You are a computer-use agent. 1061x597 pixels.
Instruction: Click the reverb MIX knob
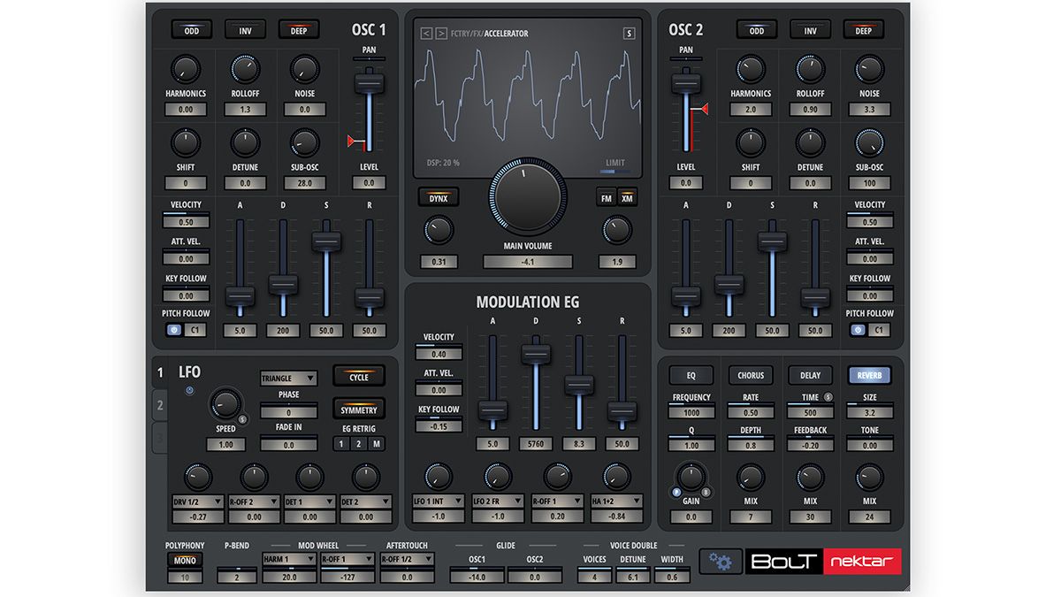pyautogui.click(x=869, y=478)
